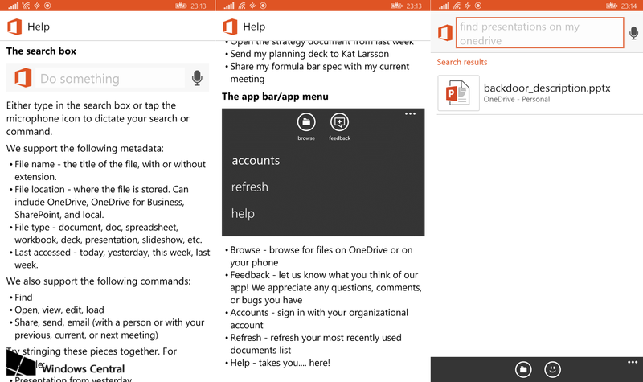Viewport: 643px width, 382px height.
Task: Click 'Browse - browse for files on OneDrive' bullet
Action: (318, 256)
